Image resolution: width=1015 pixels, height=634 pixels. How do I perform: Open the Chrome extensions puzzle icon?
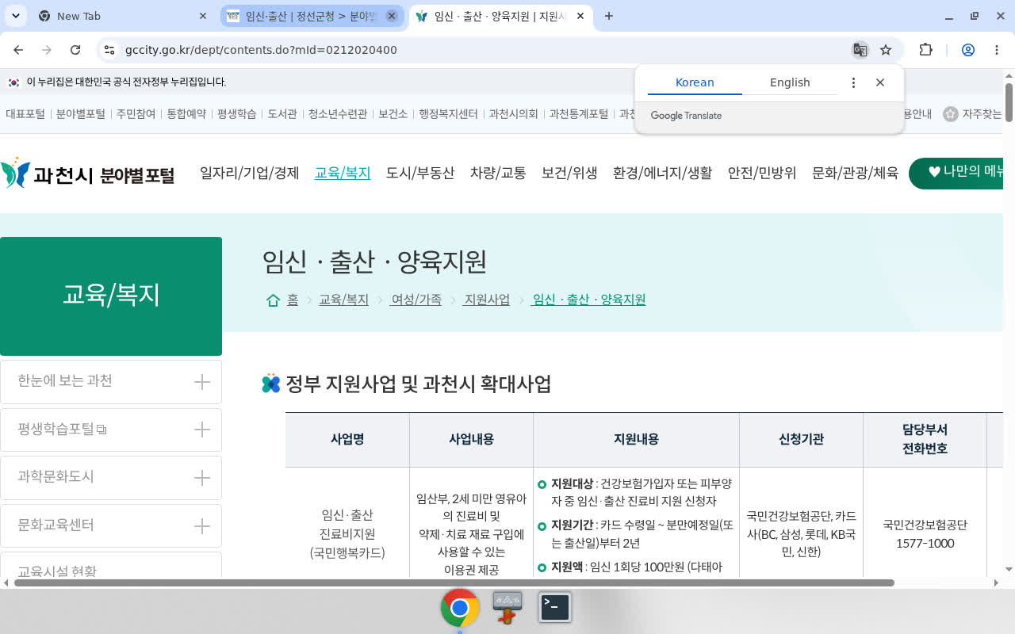pos(925,50)
